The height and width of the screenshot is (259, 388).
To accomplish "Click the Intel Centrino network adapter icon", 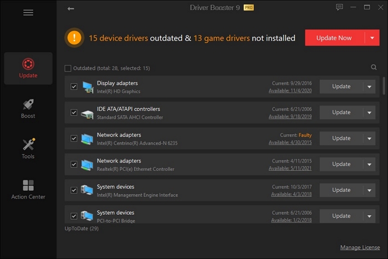I will (x=87, y=139).
